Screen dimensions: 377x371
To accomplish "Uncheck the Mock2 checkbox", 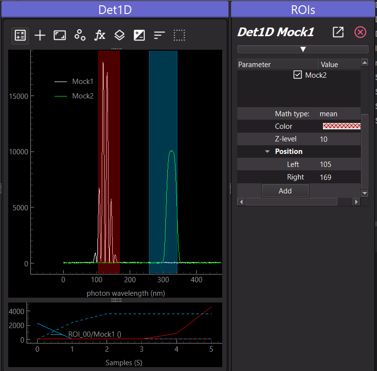I will click(297, 75).
